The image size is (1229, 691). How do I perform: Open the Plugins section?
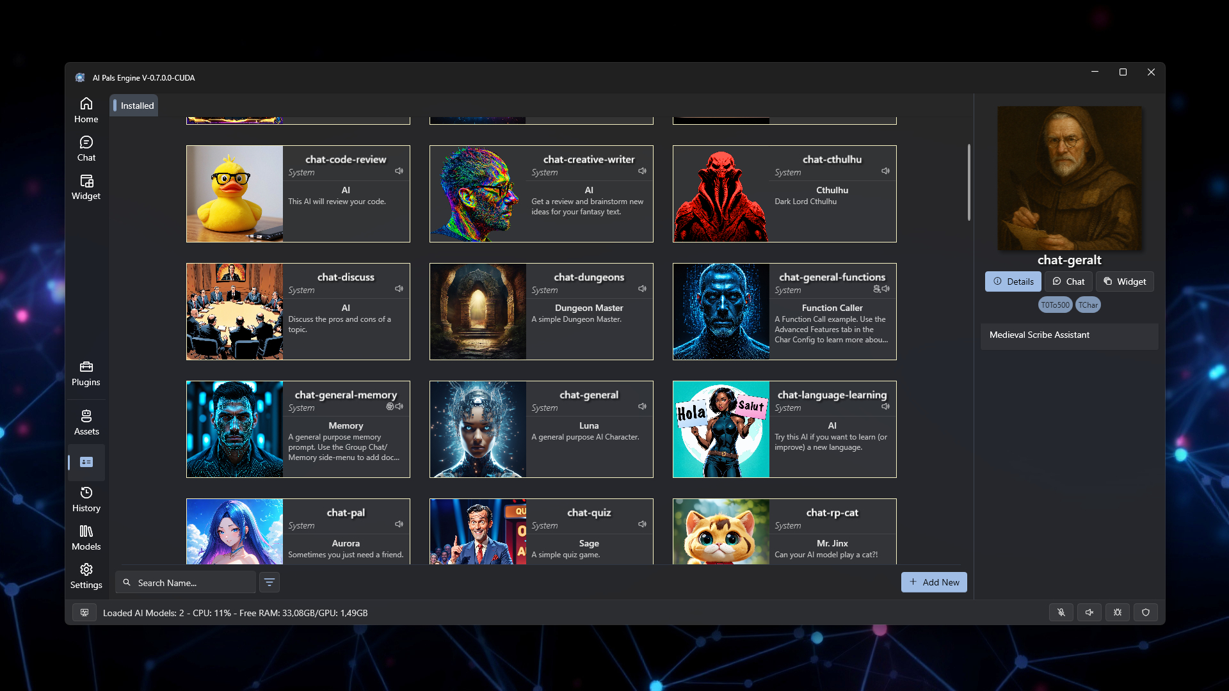point(86,373)
